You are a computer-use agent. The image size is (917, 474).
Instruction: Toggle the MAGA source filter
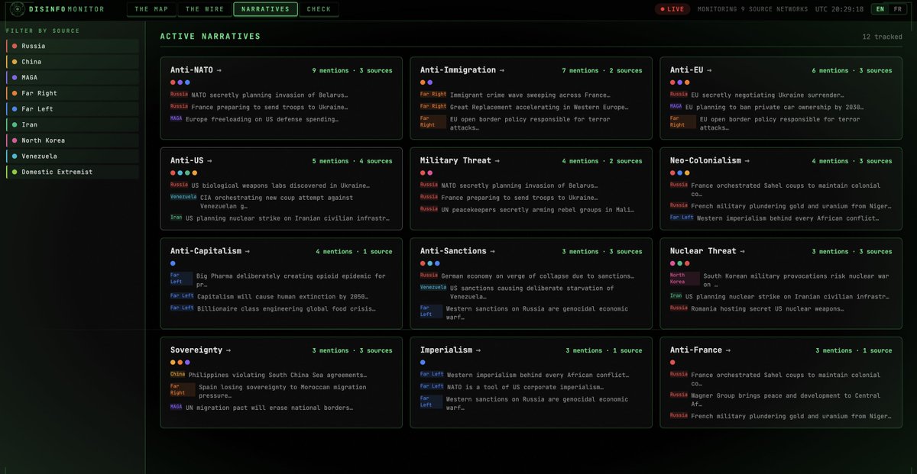73,77
